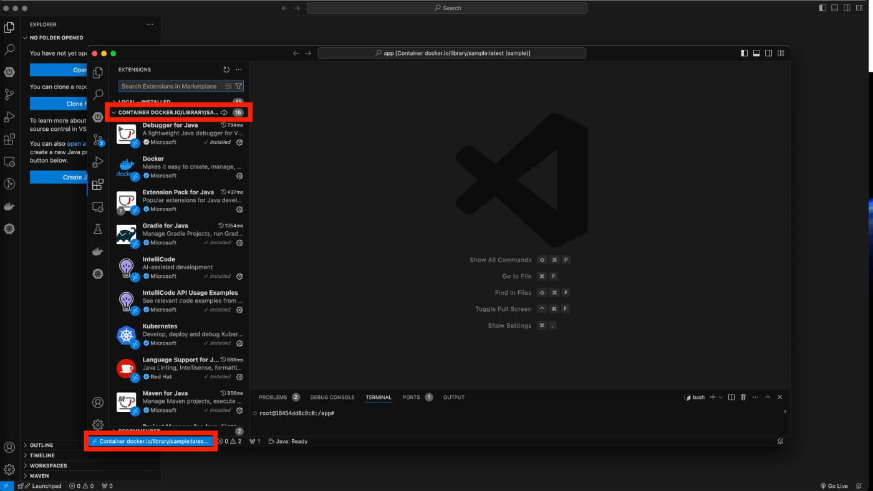Image resolution: width=873 pixels, height=491 pixels.
Task: Toggle secondary side bar in the front window
Action: [769, 53]
